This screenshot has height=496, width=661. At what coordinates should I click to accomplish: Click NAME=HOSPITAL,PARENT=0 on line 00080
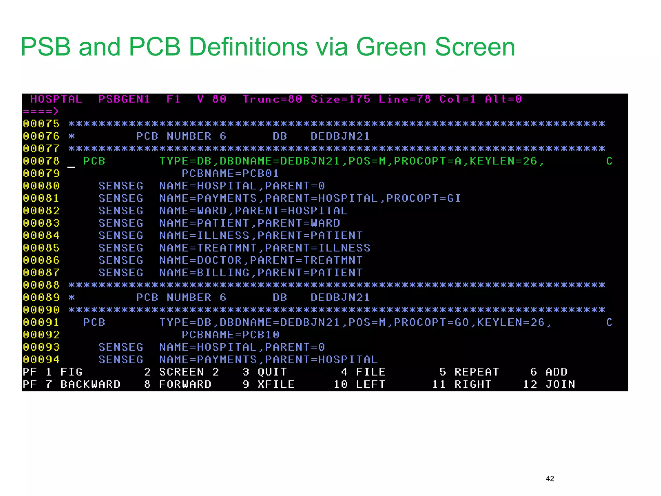click(242, 186)
